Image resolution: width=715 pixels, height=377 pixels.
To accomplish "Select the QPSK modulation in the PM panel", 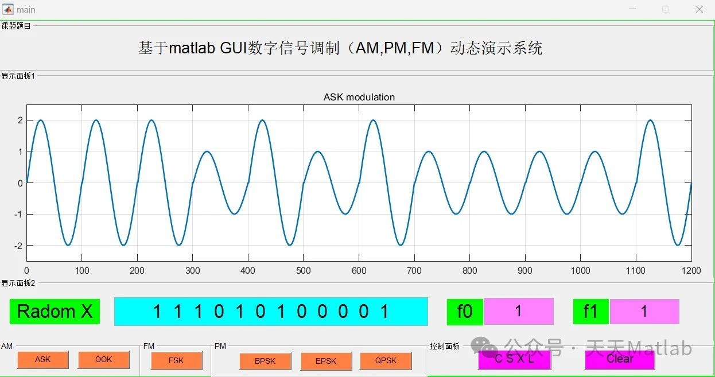I will coord(386,361).
